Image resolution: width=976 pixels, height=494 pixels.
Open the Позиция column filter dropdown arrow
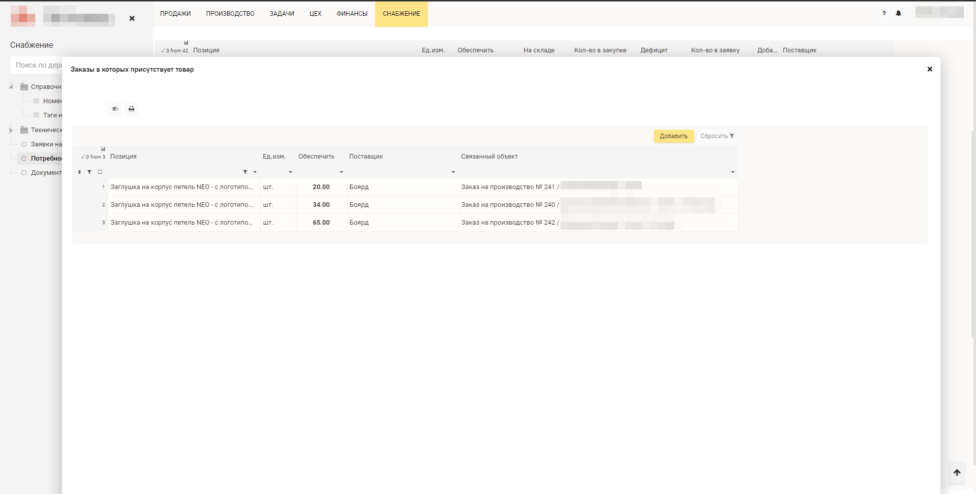[x=255, y=172]
